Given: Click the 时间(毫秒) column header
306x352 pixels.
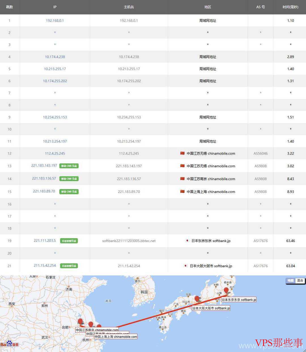Looking at the screenshot, I should [290, 7].
